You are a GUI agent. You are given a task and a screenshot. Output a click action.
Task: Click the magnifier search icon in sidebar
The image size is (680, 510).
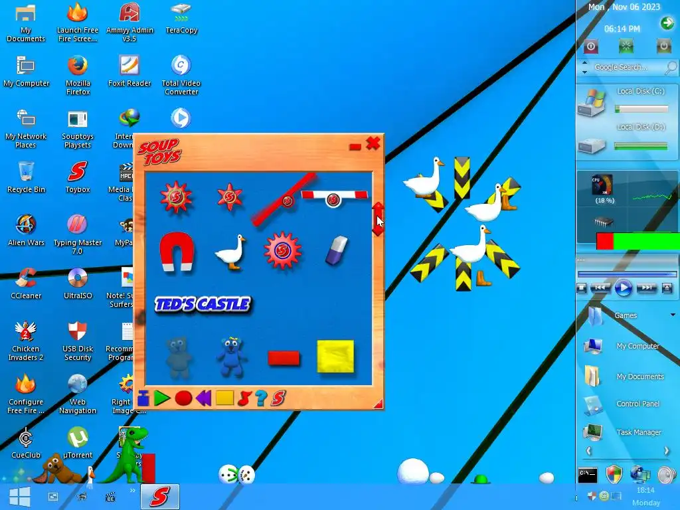tap(671, 67)
